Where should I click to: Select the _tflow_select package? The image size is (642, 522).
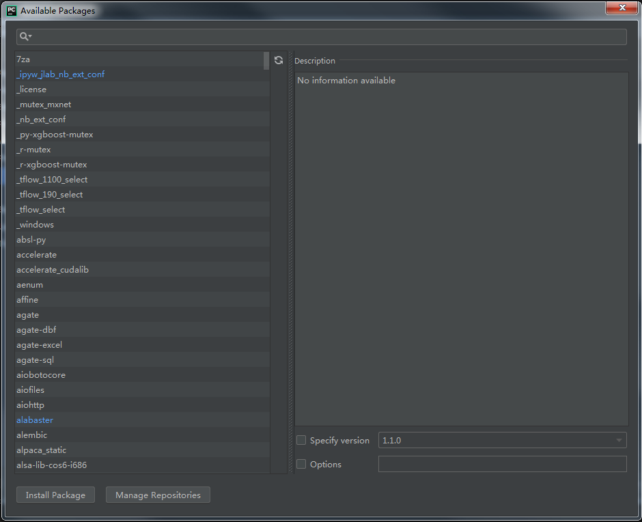pos(142,209)
